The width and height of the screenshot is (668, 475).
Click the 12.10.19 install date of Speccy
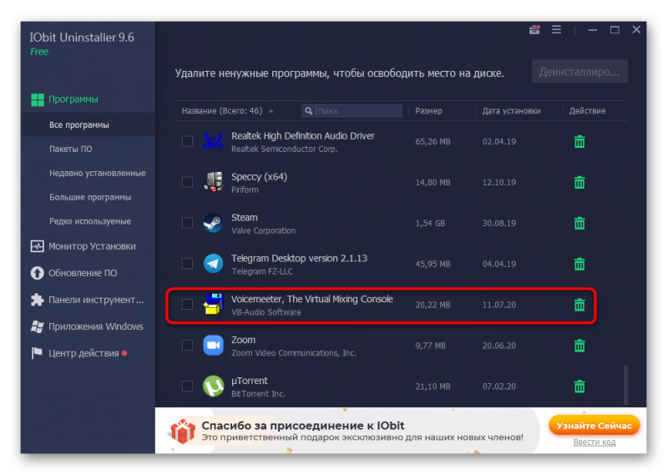[498, 182]
